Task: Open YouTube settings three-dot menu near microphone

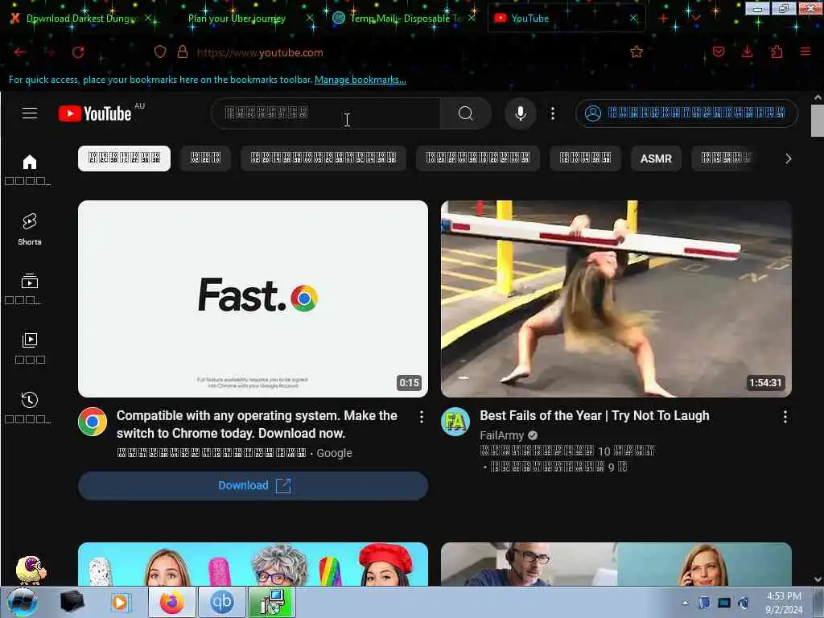Action: 552,113
